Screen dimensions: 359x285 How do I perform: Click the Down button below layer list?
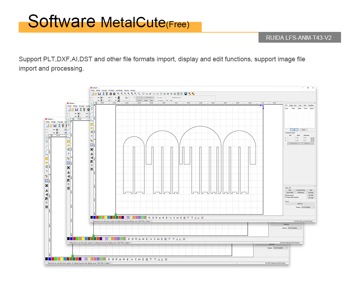click(x=304, y=129)
